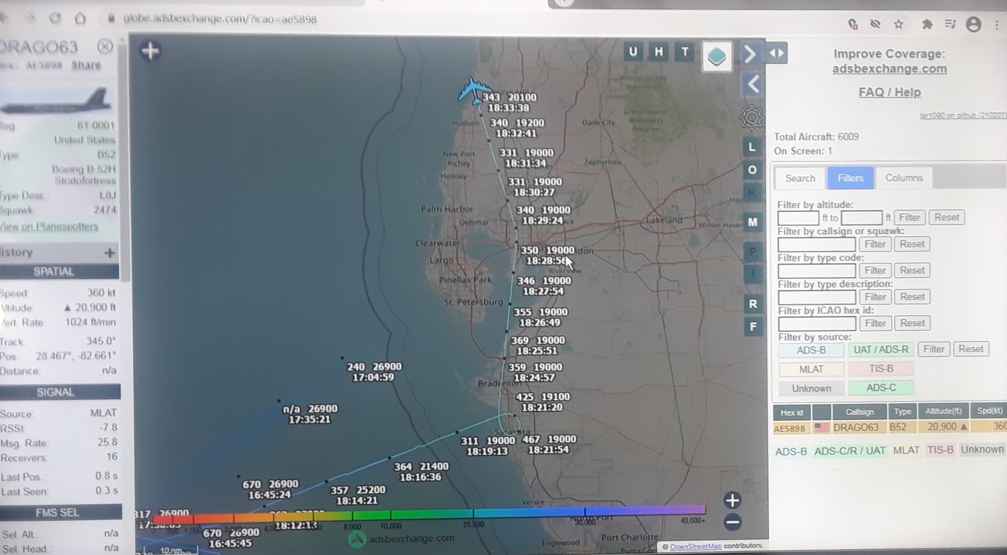Click the callsign or squawk input field
Image resolution: width=1007 pixels, height=555 pixels.
(x=816, y=244)
